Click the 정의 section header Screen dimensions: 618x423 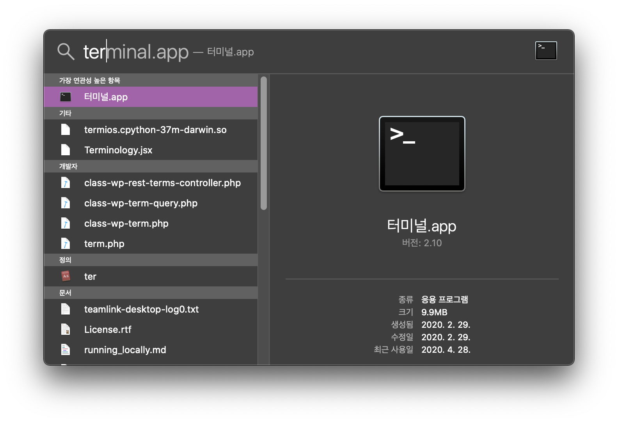click(151, 260)
